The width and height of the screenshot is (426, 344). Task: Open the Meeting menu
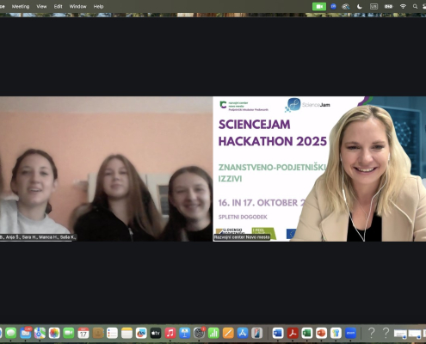click(x=21, y=6)
